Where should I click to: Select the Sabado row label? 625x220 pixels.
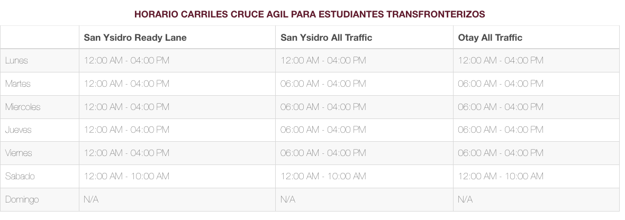point(20,176)
